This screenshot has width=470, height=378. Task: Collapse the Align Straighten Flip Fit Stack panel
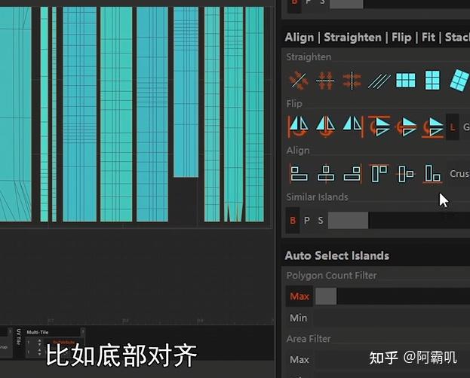click(377, 38)
